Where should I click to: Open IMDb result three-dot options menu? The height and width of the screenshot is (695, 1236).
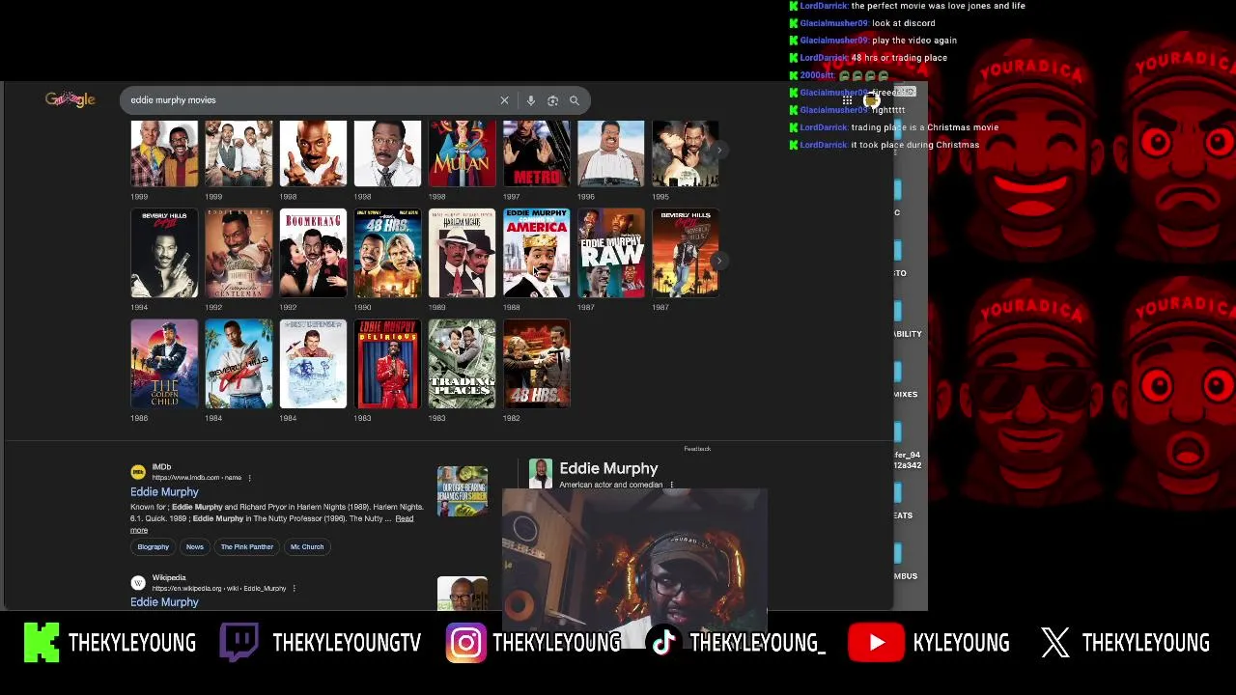coord(249,478)
